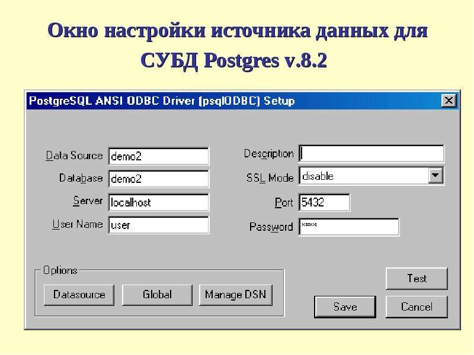Close the psqlODBC Setup dialog
474x355 pixels.
449,101
